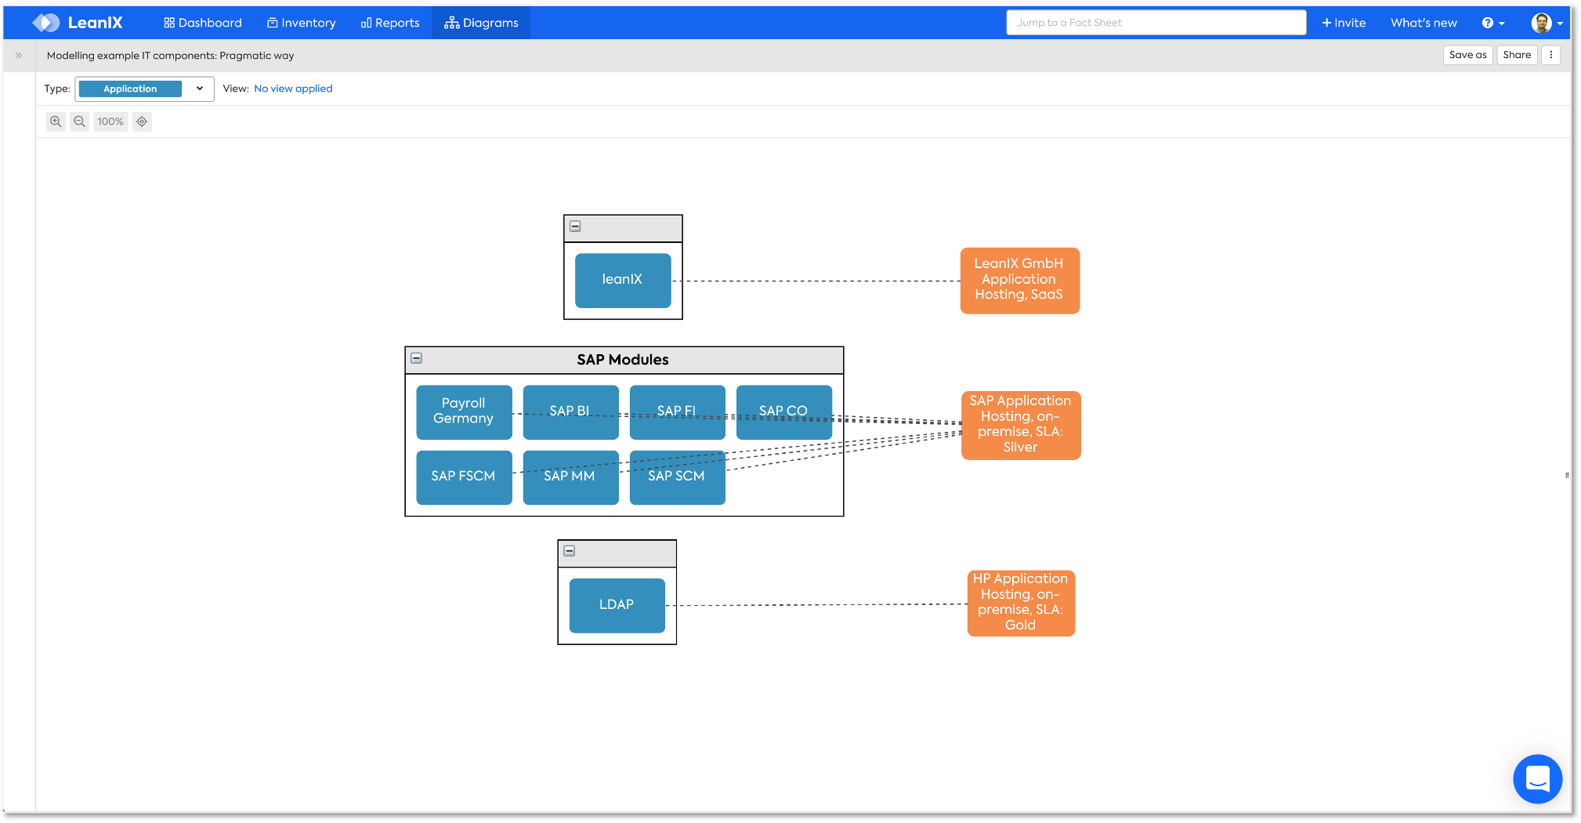1581x823 pixels.
Task: Click the zoom out magnifier icon
Action: tap(79, 121)
